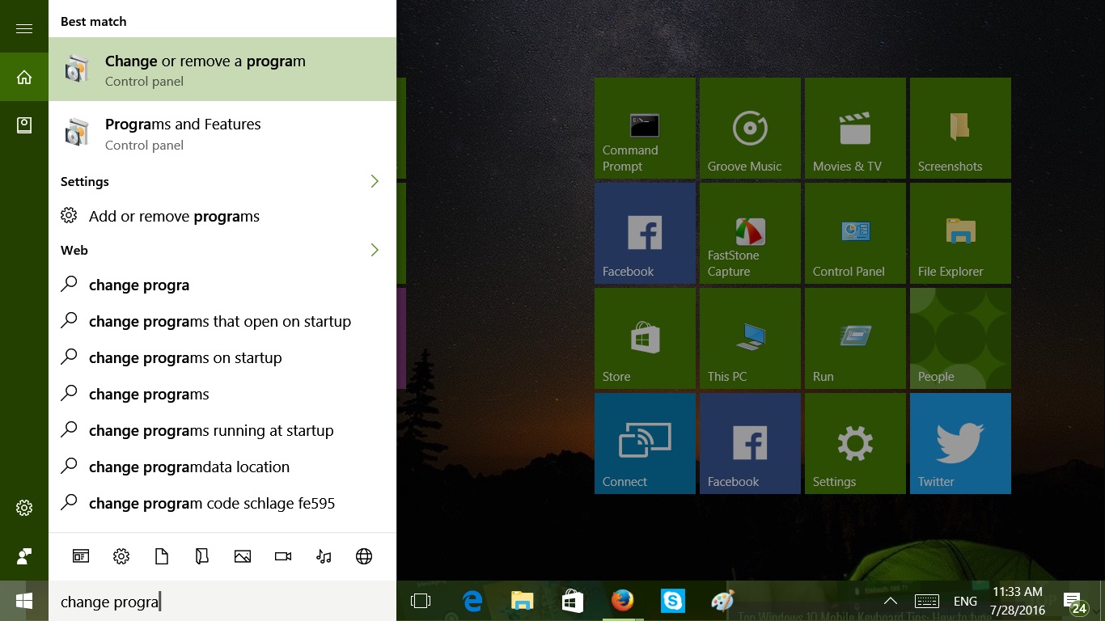Open the clock showing 11:33 AM
The width and height of the screenshot is (1105, 621).
point(1018,601)
